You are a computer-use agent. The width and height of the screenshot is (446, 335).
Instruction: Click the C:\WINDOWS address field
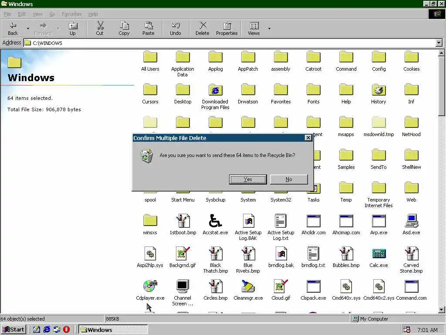tap(230, 43)
